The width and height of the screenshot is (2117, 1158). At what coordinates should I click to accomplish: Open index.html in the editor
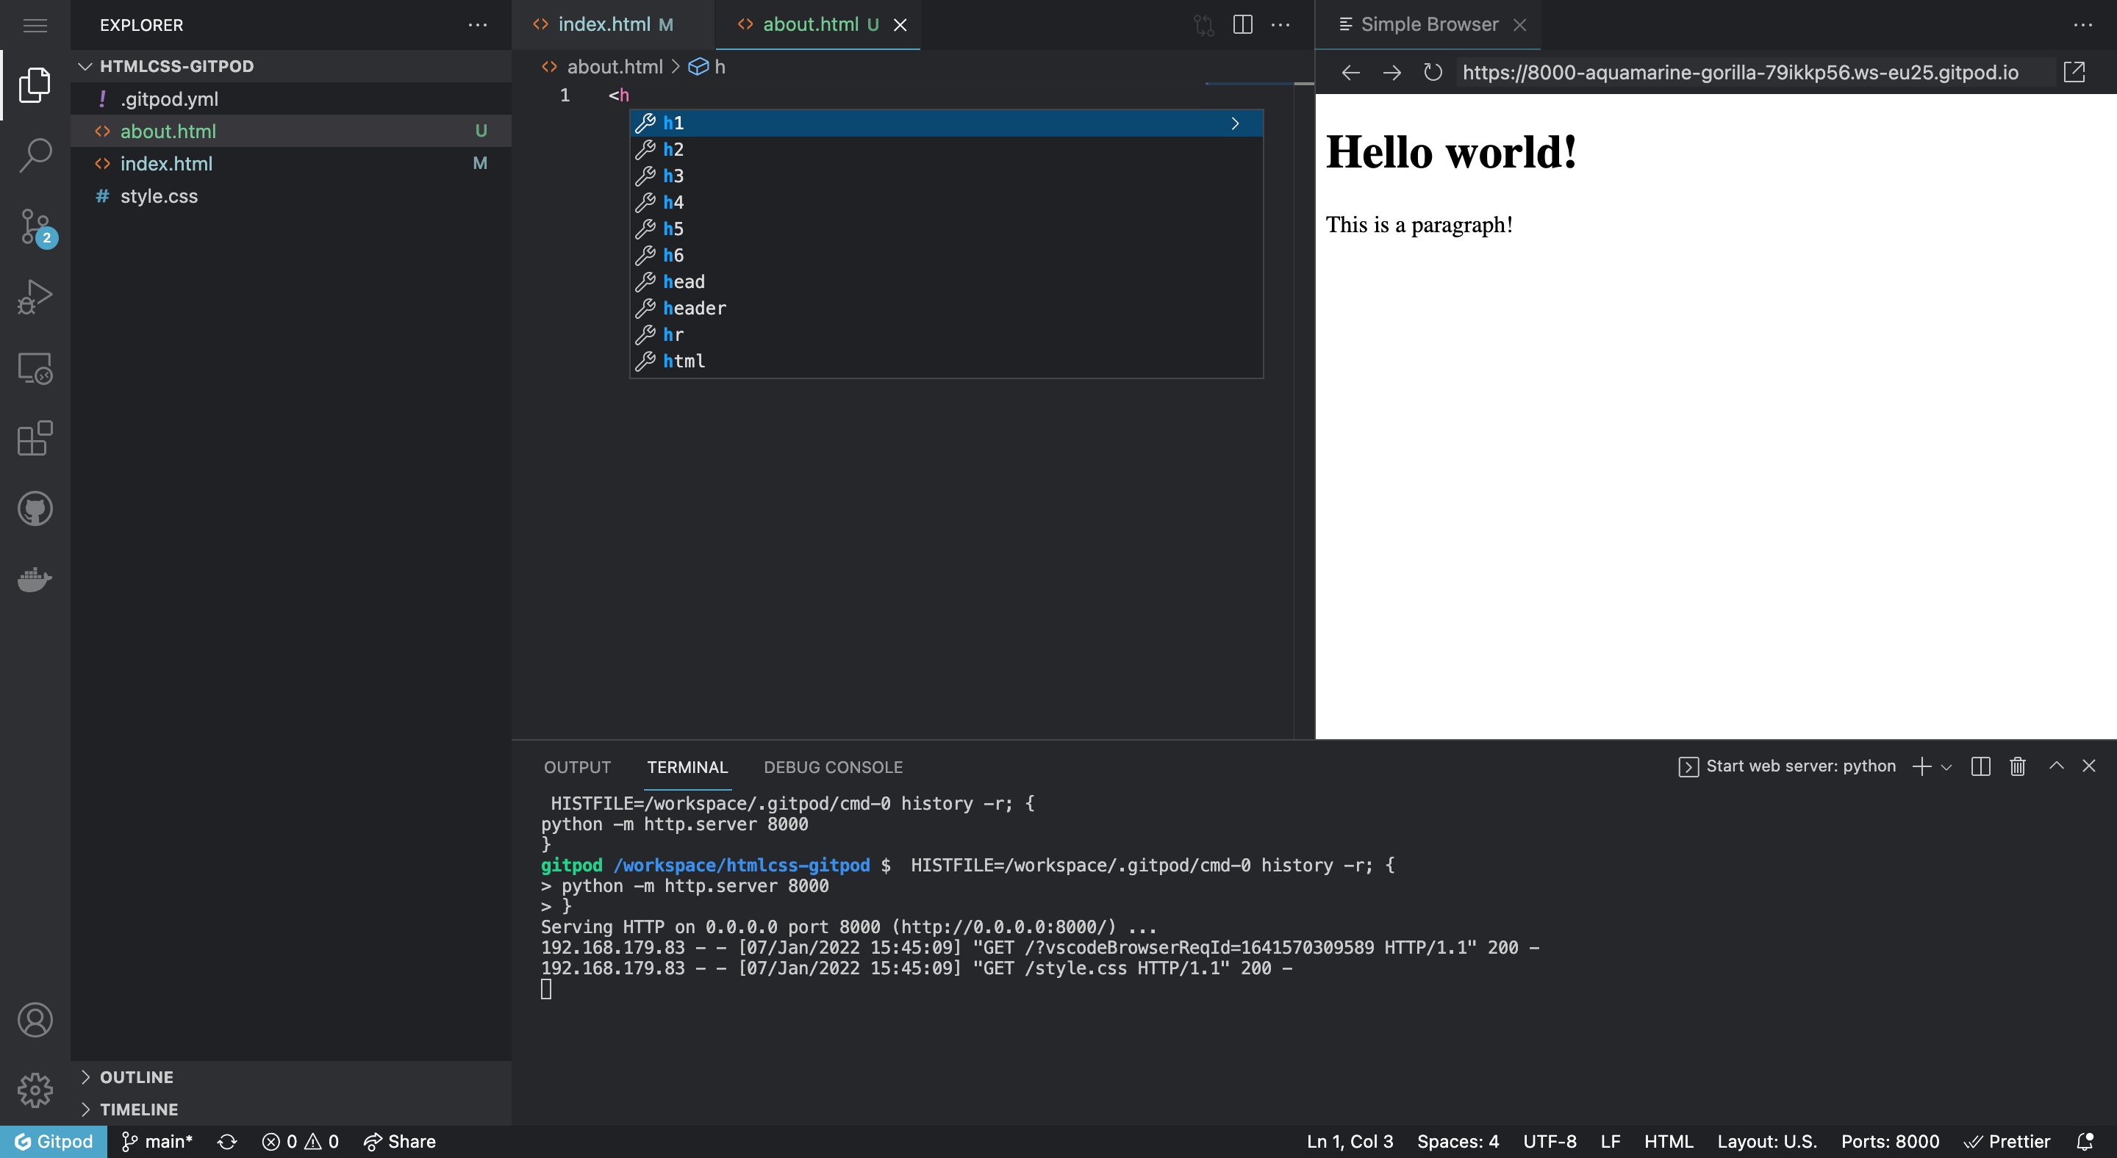167,162
